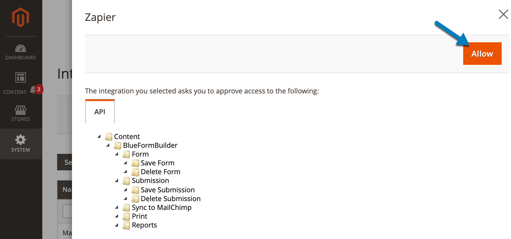Collapse the Submission tree node arrow

117,180
